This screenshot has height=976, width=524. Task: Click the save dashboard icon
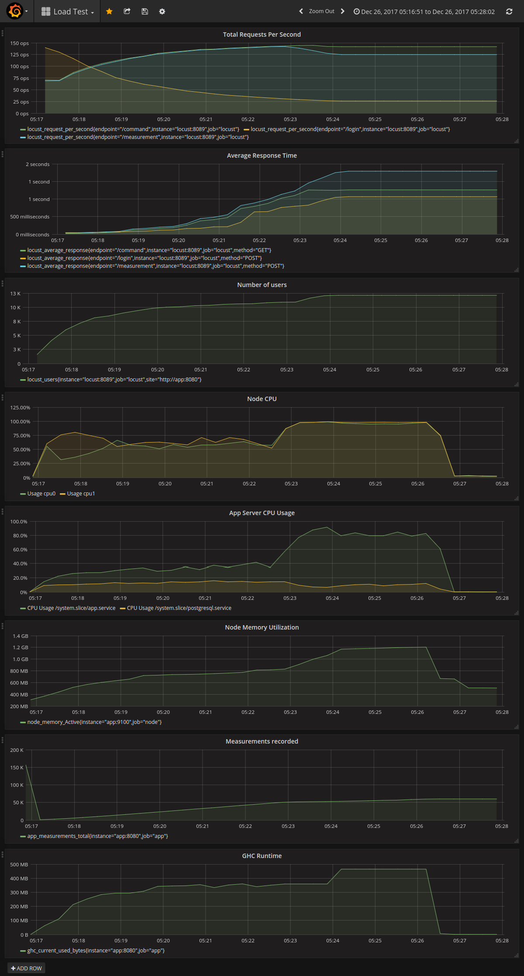point(145,11)
